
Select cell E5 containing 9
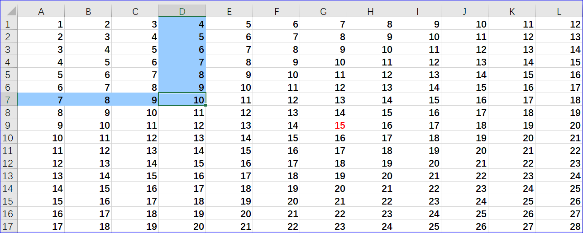229,75
